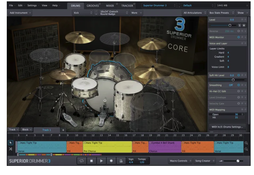Screen dimensions: 254x175
Task: Select the scissors cut tool
Action: 11,149
